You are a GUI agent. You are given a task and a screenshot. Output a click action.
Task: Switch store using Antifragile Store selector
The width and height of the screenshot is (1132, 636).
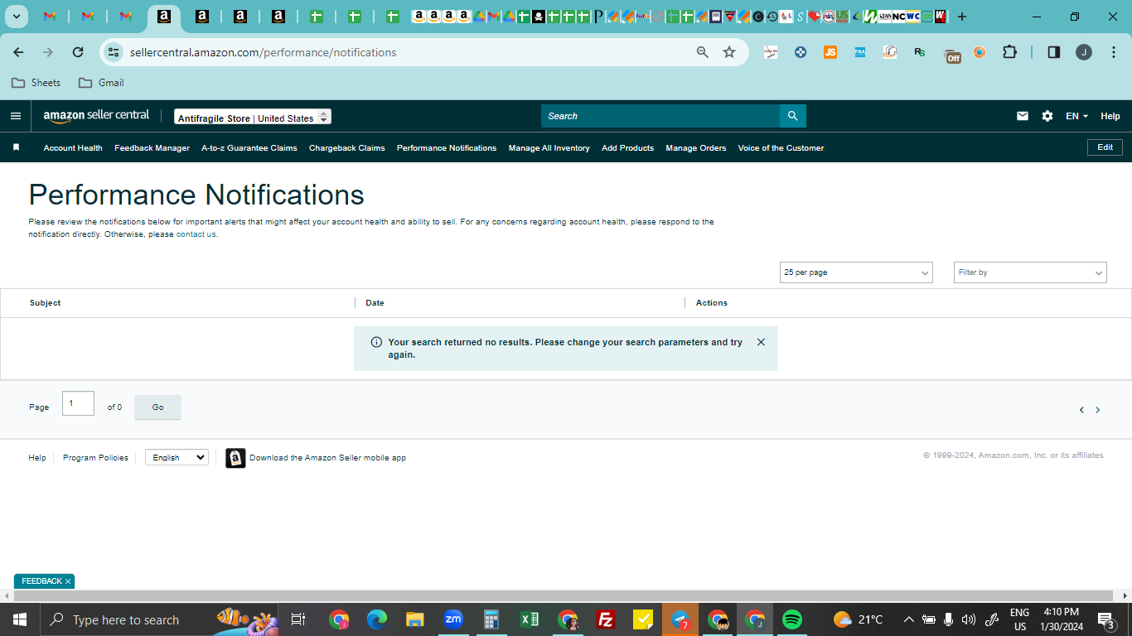tap(253, 118)
